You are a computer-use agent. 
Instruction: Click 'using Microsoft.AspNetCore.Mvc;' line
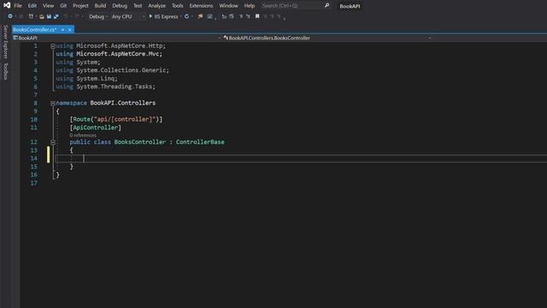109,54
